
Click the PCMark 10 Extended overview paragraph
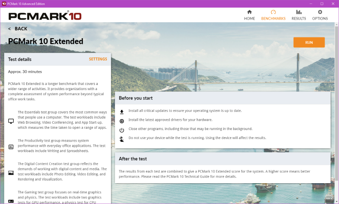pyautogui.click(x=56, y=91)
